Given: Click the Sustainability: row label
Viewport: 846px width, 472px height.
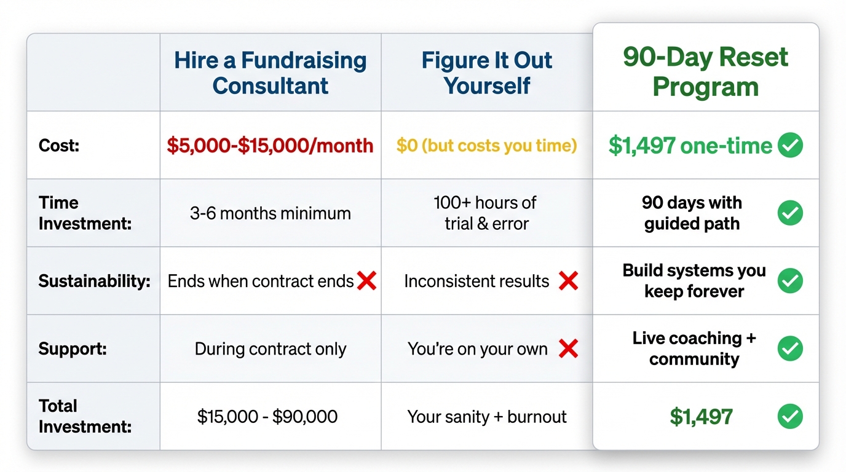Looking at the screenshot, I should click(94, 281).
